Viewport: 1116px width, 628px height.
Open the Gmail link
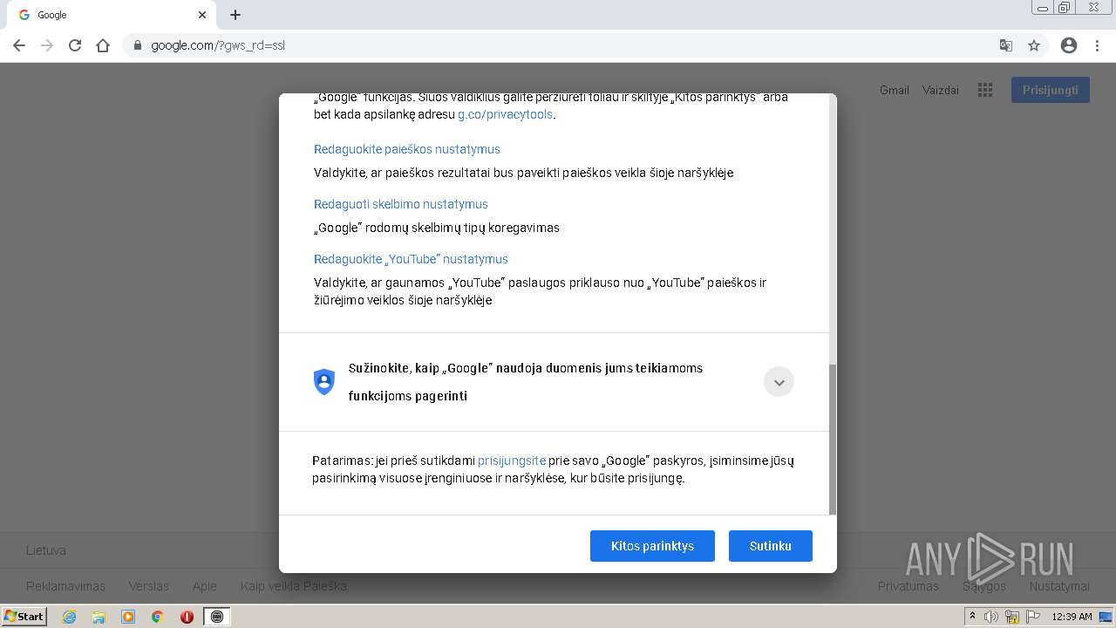click(x=894, y=90)
